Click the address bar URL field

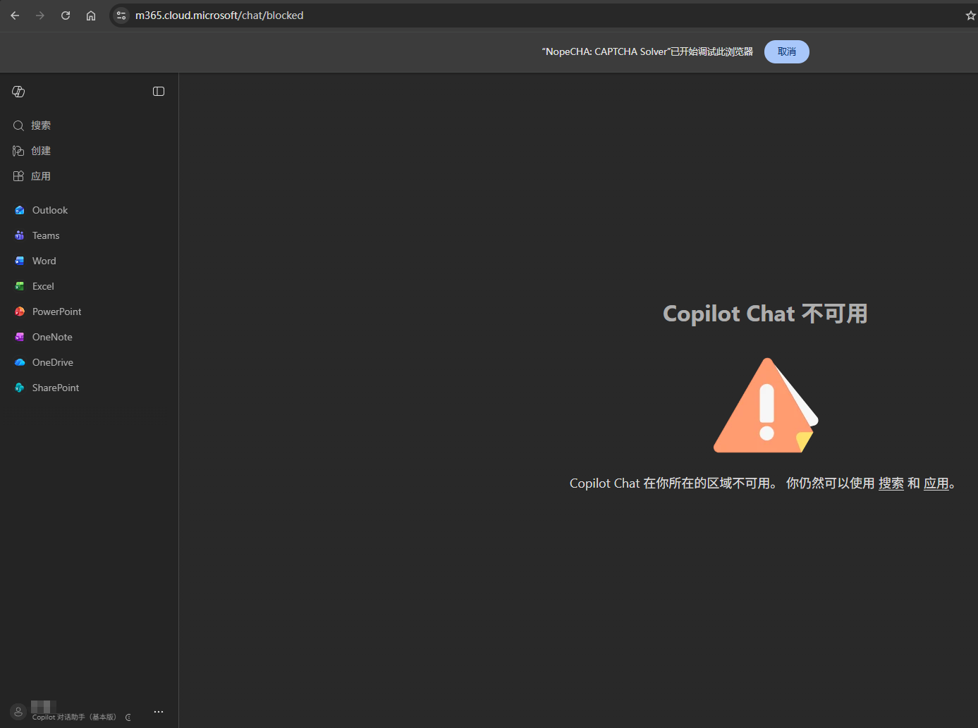tap(543, 16)
